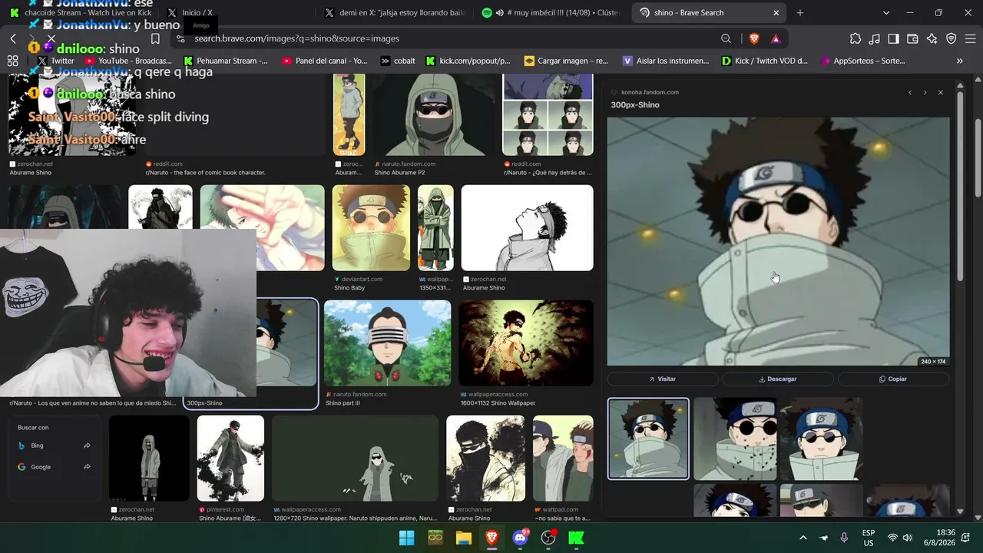
Task: Open the Aislar los instrumentos bookmark
Action: point(666,61)
